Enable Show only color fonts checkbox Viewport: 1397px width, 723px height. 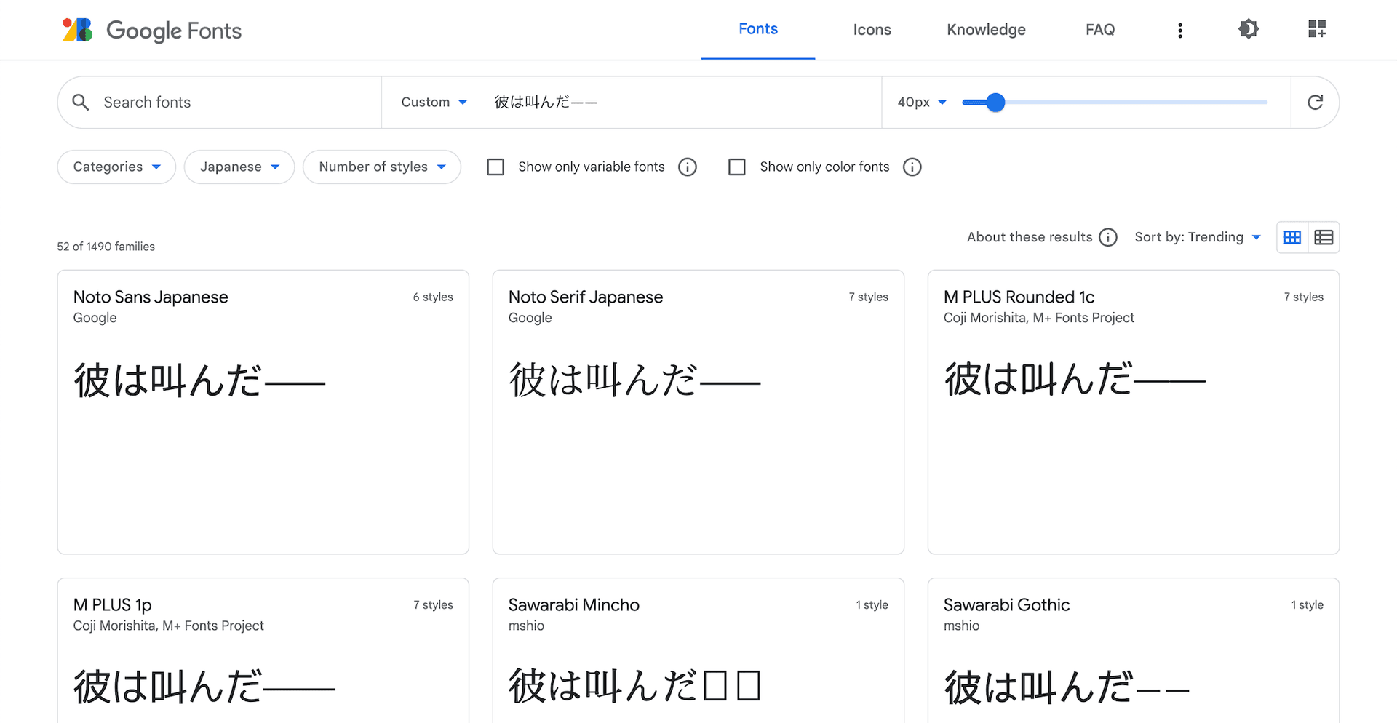pos(737,167)
